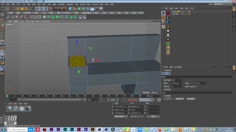Viewport: 236px width, 132px height.
Task: Click the 0 % variation field
Action: 201,83
